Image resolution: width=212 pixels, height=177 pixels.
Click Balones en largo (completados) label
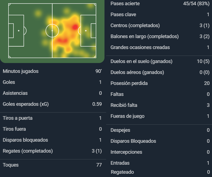[145, 36]
